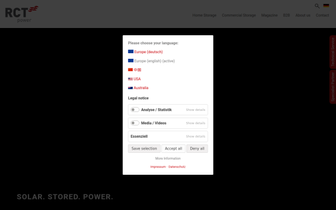The height and width of the screenshot is (210, 336).
Task: Open the Magazine menu item
Action: 269,15
